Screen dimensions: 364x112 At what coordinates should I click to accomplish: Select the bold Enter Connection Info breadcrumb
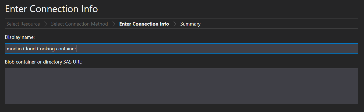click(144, 24)
